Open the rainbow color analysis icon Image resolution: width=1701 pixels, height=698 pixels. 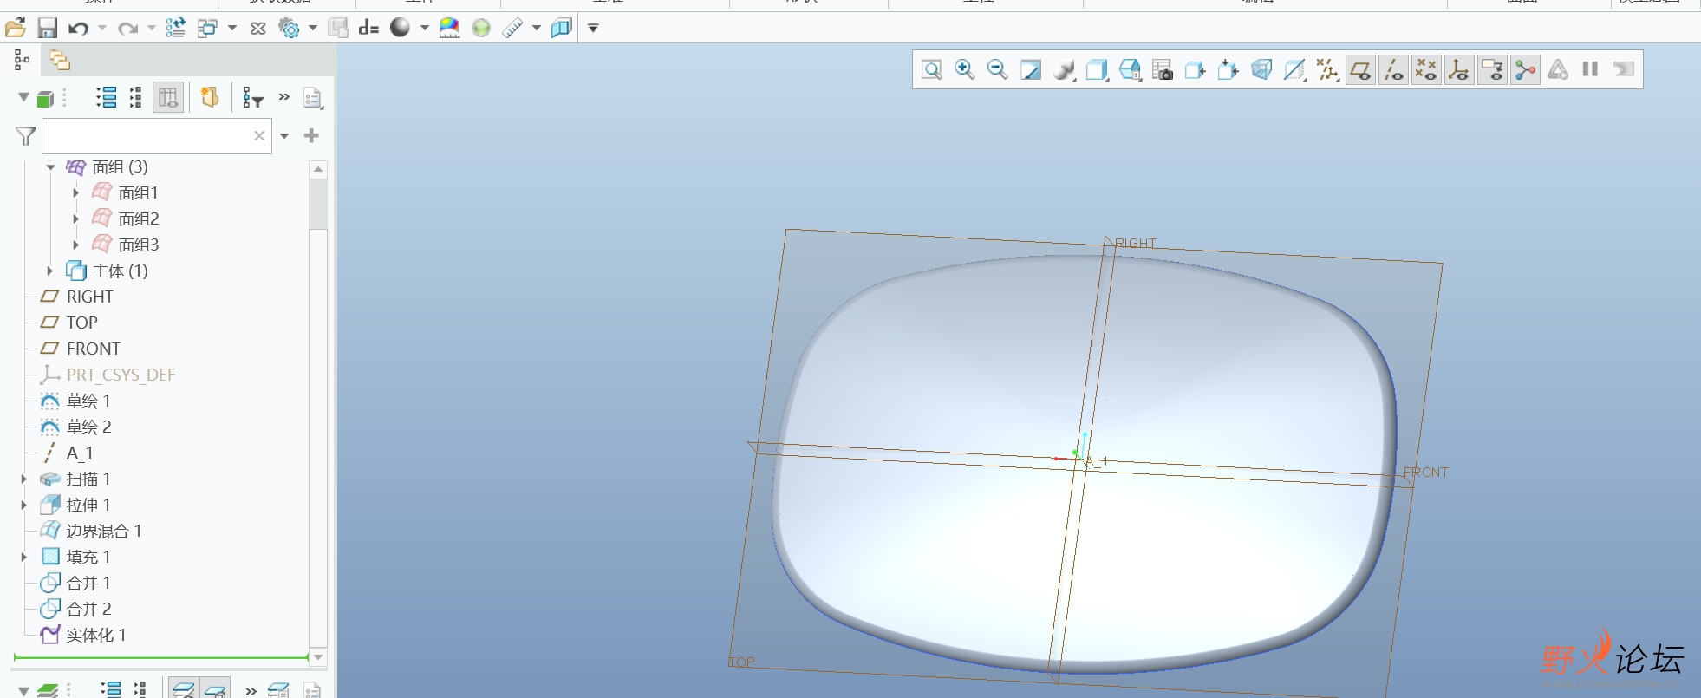[x=449, y=28]
